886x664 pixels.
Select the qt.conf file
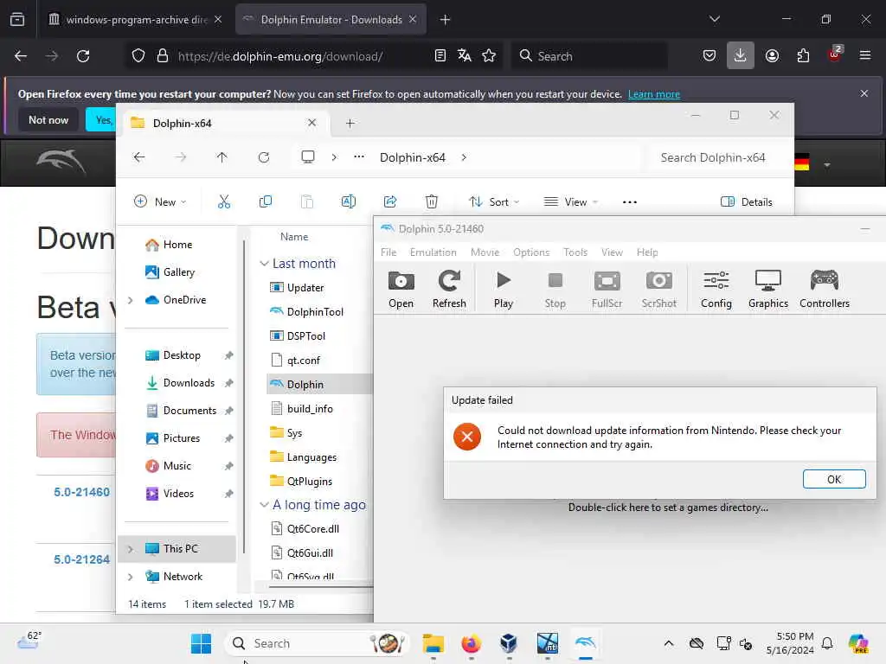304,361
